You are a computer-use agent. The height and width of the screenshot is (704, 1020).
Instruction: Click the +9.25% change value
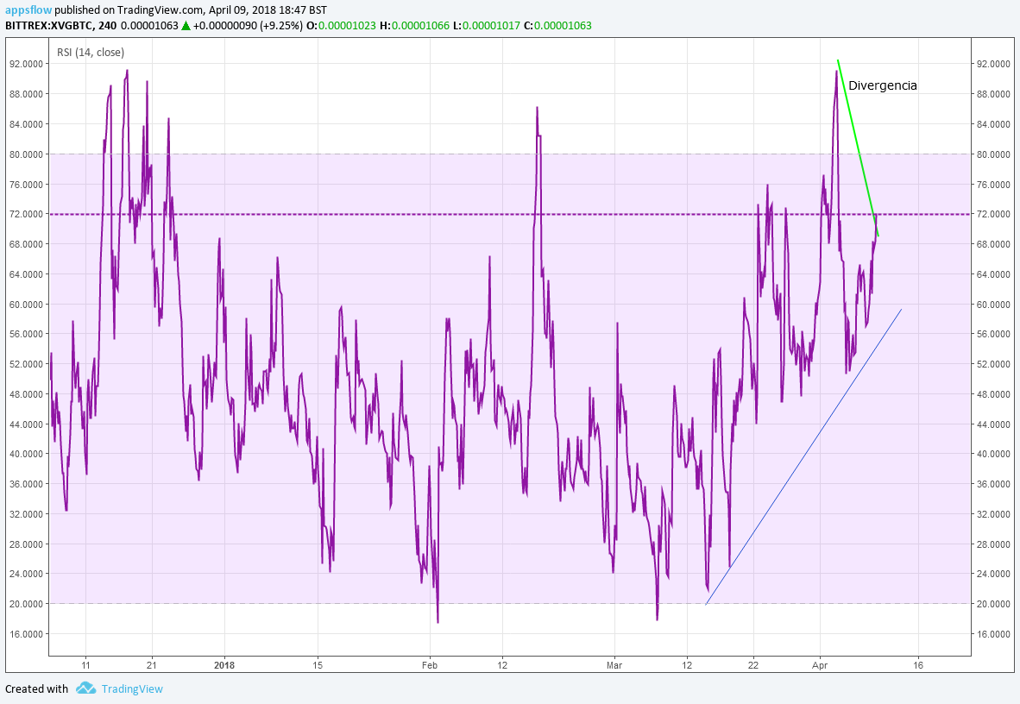click(x=280, y=25)
